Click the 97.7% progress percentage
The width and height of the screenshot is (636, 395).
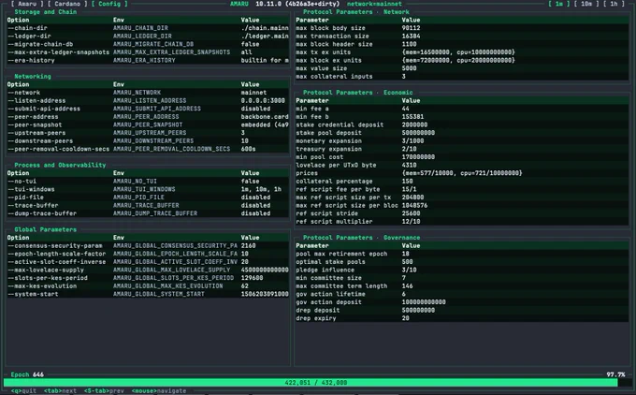click(615, 374)
